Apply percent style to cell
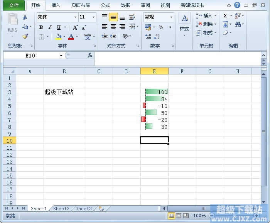 [x=161, y=27]
